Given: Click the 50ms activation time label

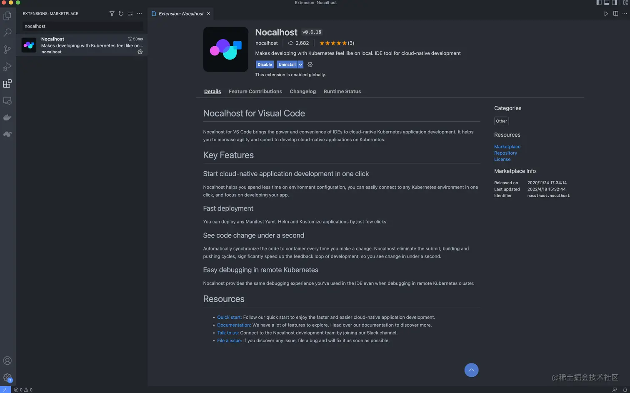Looking at the screenshot, I should tap(135, 39).
